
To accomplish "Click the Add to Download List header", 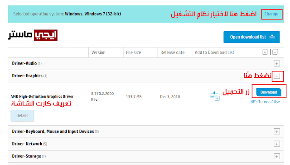I will [x=214, y=52].
